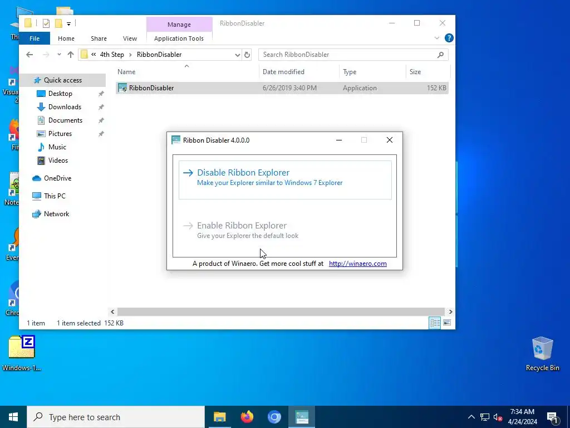The image size is (570, 428).
Task: Select the Windows-1... zip folder icon
Action: pos(22,354)
